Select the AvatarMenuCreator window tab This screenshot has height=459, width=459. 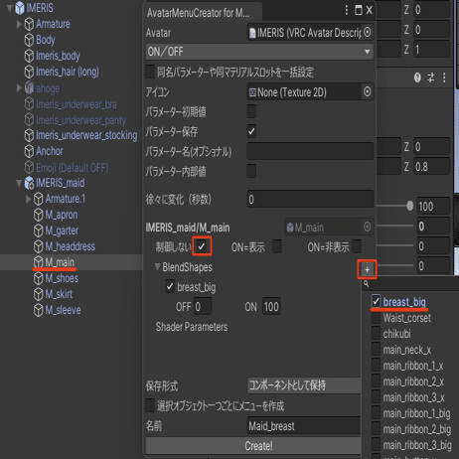coord(203,13)
